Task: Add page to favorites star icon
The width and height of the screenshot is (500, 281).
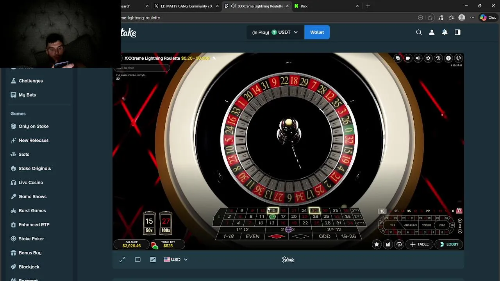Action: (430, 18)
